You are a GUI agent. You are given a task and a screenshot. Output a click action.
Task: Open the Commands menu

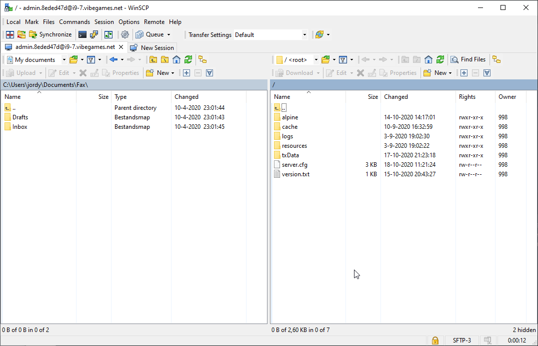[74, 22]
